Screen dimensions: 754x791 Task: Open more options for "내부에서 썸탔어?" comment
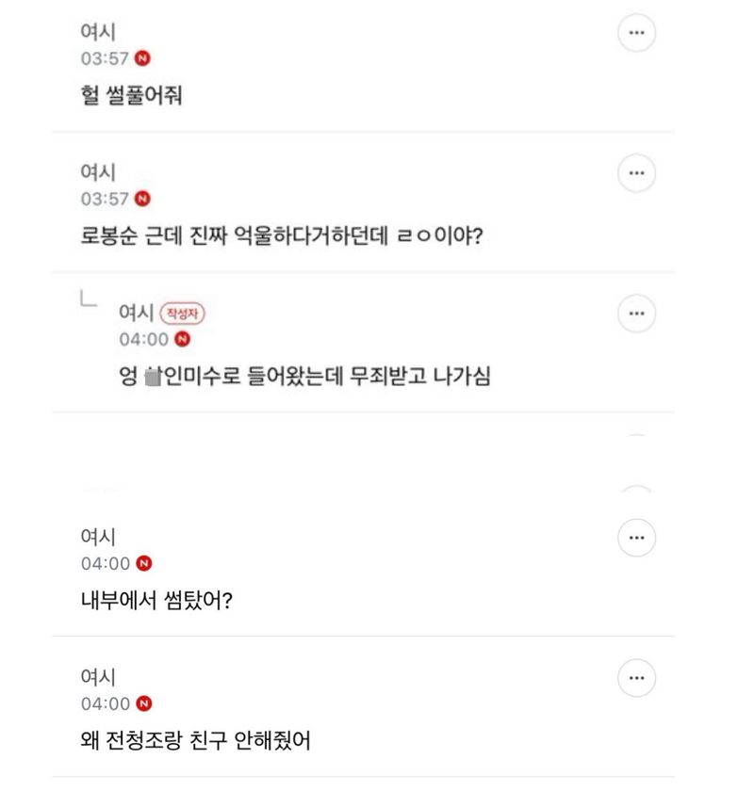(636, 538)
